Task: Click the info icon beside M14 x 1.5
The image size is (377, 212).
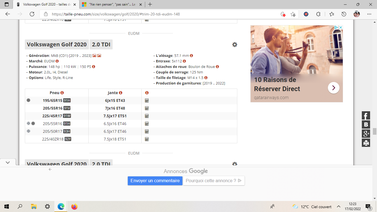Action: click(x=206, y=78)
